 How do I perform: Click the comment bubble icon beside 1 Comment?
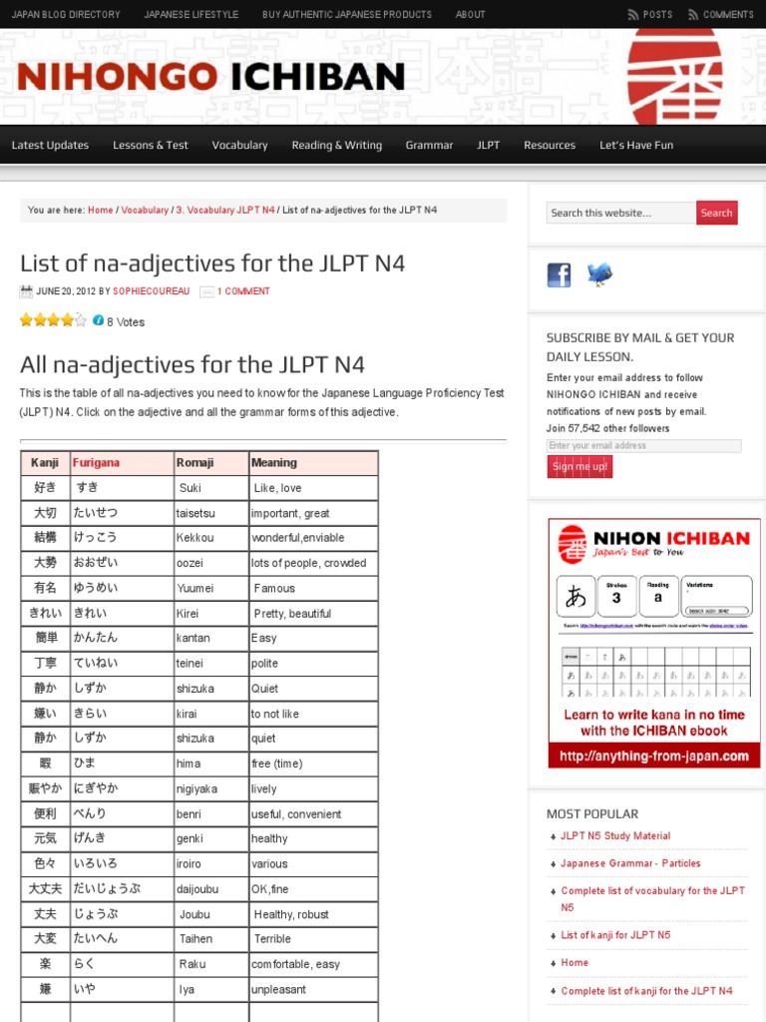[x=206, y=292]
